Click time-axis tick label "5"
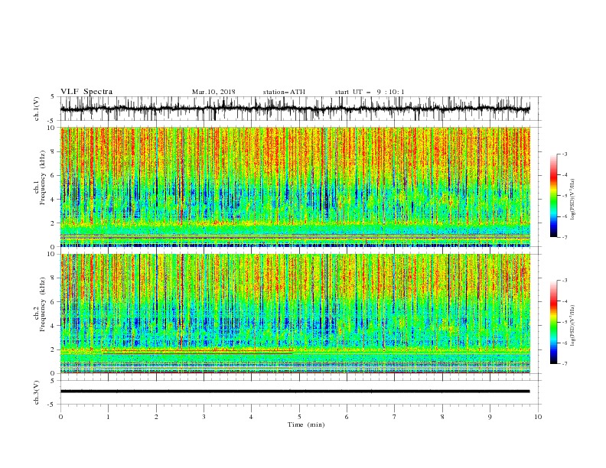The width and height of the screenshot is (606, 468). coord(299,417)
